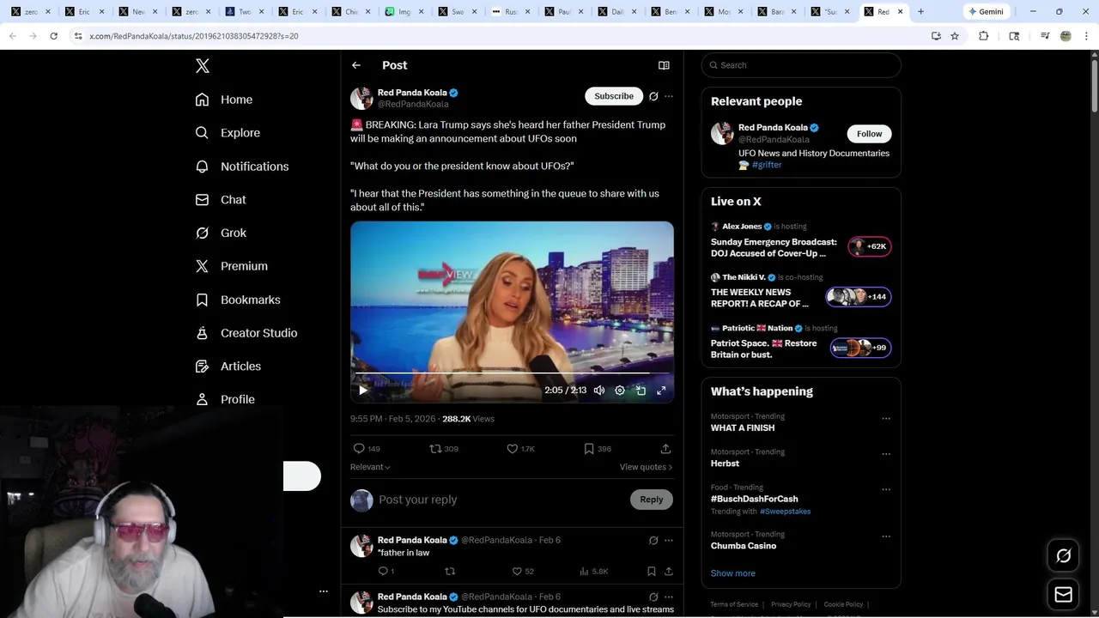The width and height of the screenshot is (1099, 618).
Task: Bookmark the post with 396 bookmarks
Action: coord(598,449)
